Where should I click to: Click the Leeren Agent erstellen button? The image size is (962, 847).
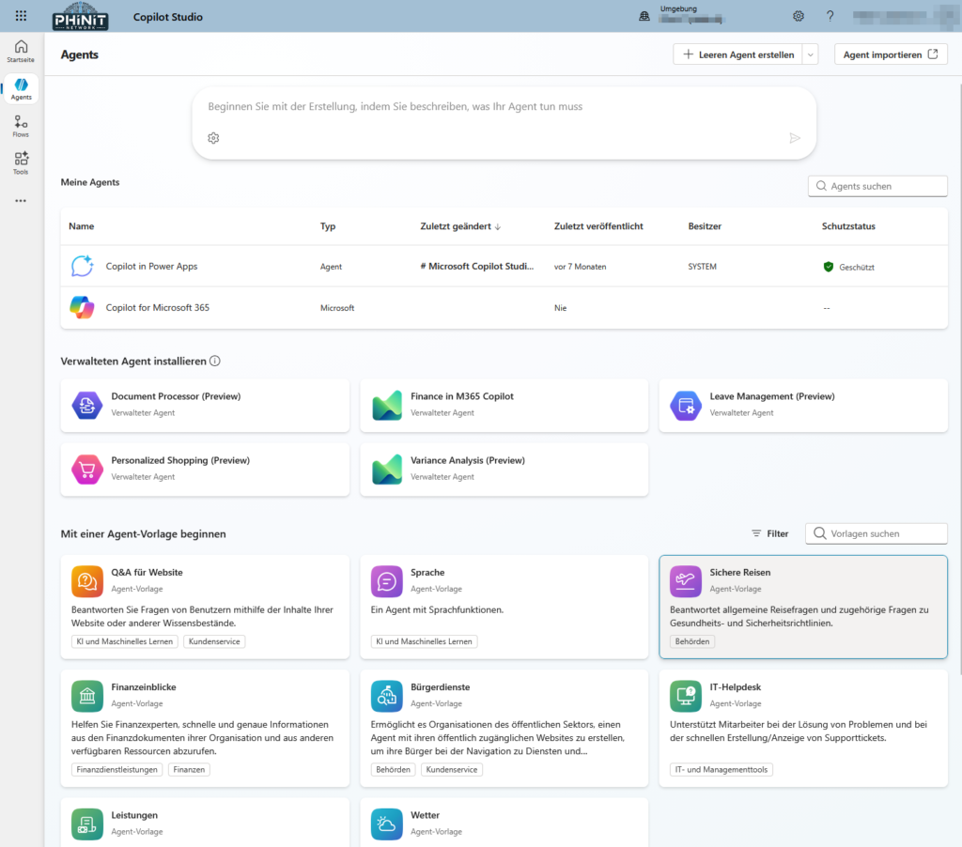(737, 54)
